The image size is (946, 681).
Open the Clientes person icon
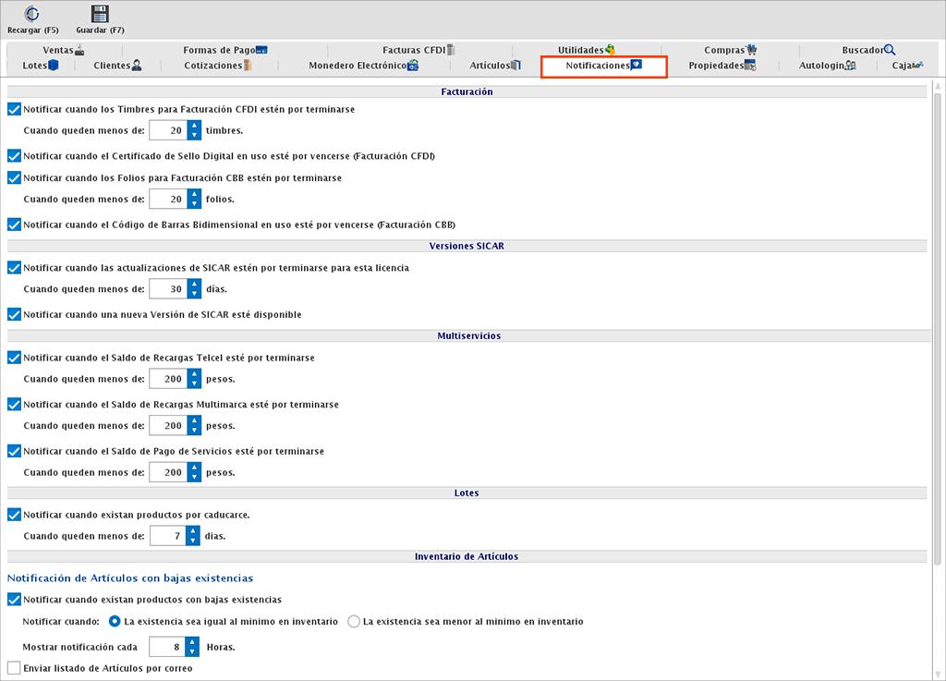pos(137,66)
